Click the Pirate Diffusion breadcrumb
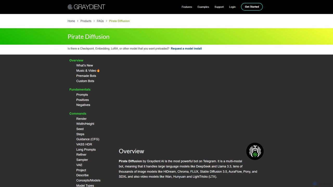 pos(119,21)
